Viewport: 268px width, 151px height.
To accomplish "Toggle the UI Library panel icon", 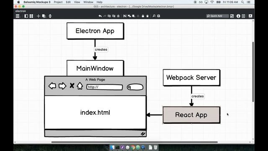I will tap(232, 16).
